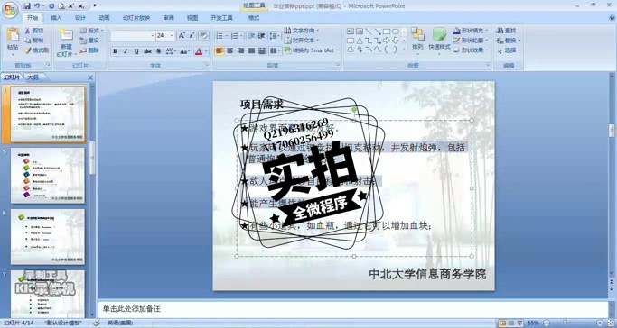The height and width of the screenshot is (328, 617).
Task: Click the font color swatch button
Action: click(199, 51)
